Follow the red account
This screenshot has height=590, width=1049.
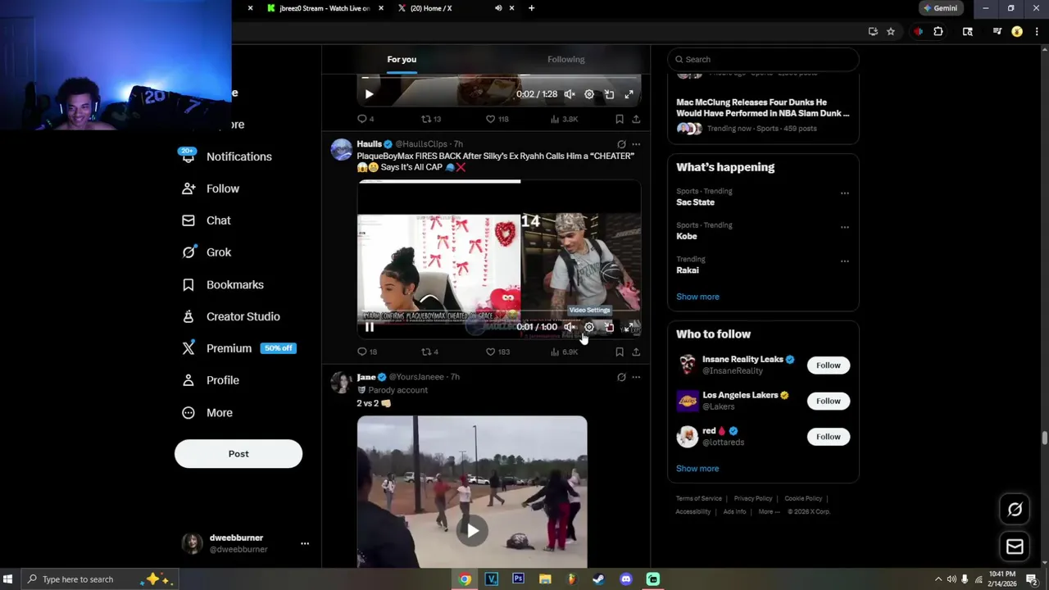coord(829,437)
